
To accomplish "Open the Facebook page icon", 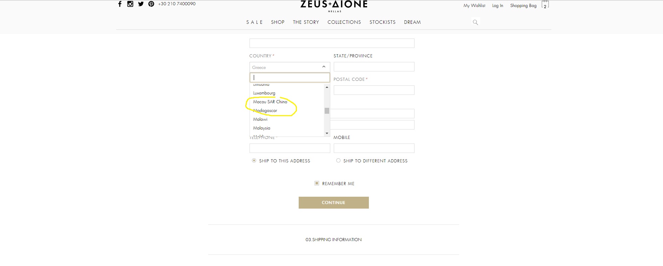I will 120,4.
